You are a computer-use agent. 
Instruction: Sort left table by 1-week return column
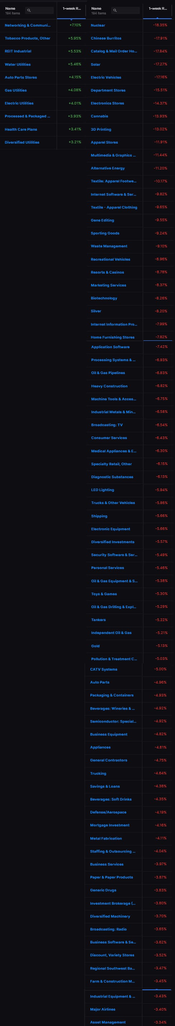click(72, 8)
